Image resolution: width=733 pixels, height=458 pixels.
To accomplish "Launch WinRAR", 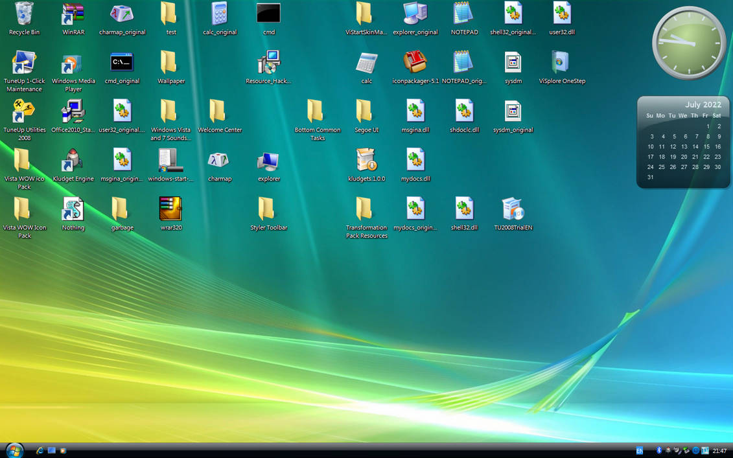I will coord(73,13).
